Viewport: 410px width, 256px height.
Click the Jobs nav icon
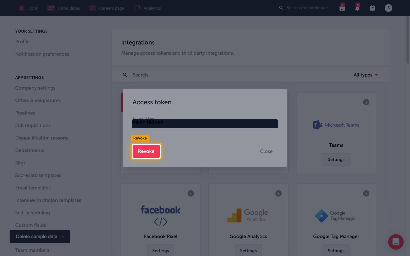point(21,8)
